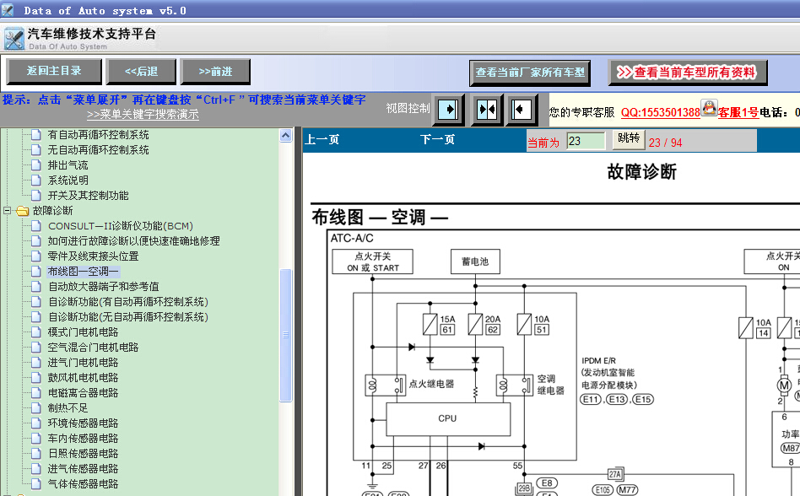Viewport: 800px width, 496px height.
Task: Open 如何进行故障诊断以便快速准确地修理 item
Action: (x=133, y=240)
